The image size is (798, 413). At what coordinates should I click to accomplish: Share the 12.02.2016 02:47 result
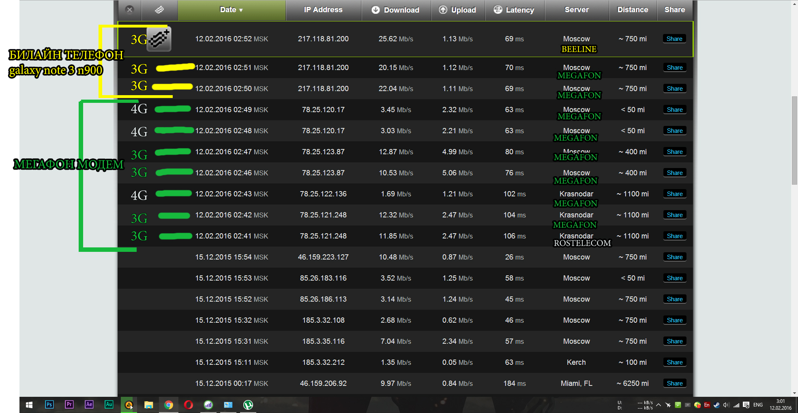click(675, 152)
